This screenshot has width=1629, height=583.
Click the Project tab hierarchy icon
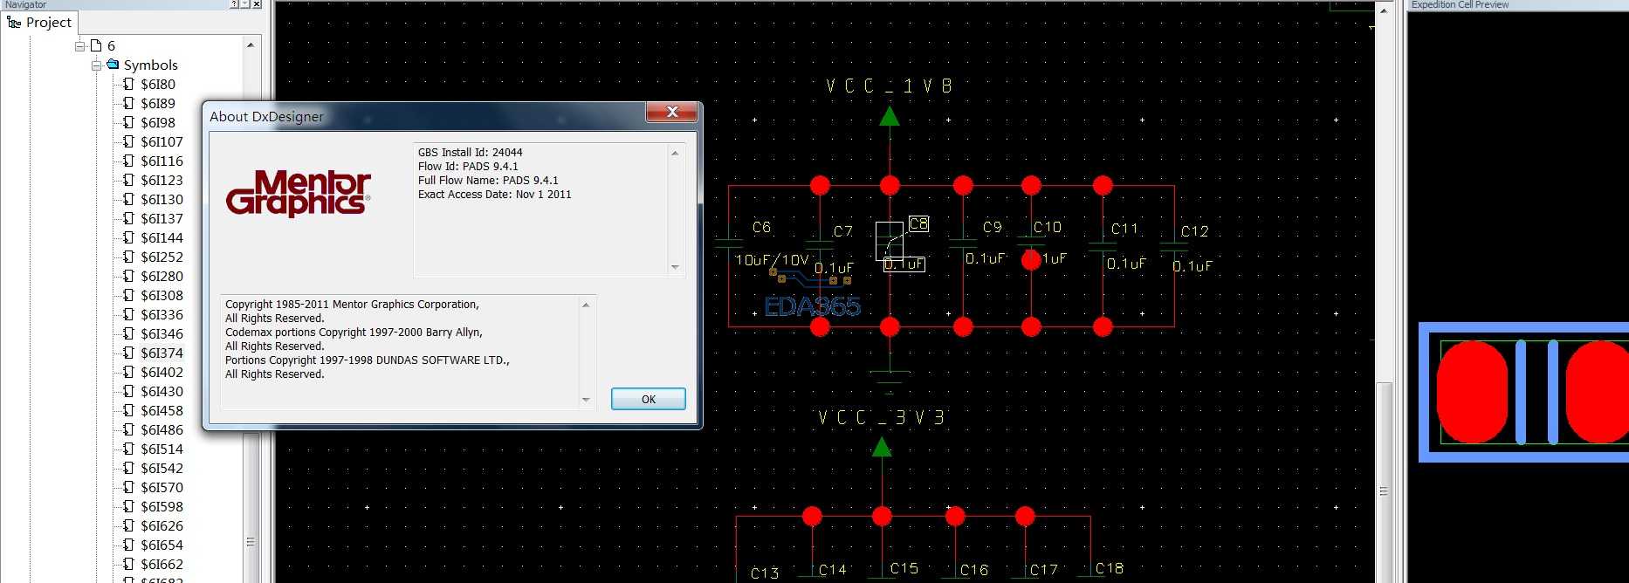point(14,23)
